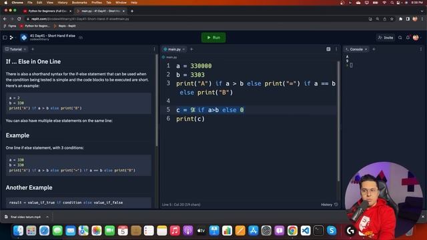Open Chrome extensions puzzle icon
This screenshot has width=427, height=240.
coord(400,19)
